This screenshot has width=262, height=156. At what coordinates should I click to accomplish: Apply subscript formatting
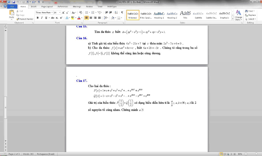pyautogui.click(x=57, y=18)
